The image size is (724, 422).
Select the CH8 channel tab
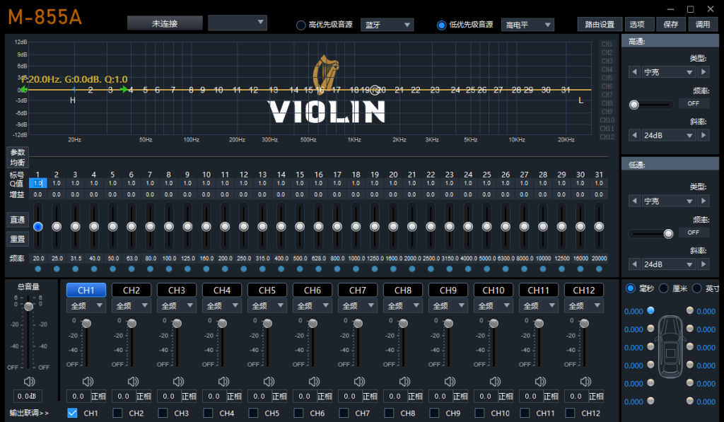(403, 290)
